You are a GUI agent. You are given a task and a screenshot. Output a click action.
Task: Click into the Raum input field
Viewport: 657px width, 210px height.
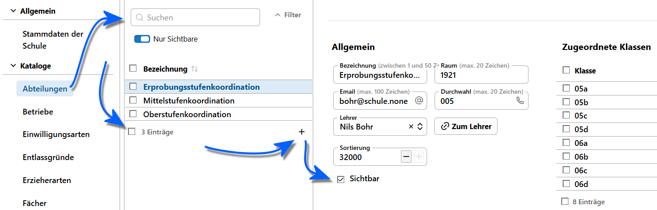[x=481, y=75]
